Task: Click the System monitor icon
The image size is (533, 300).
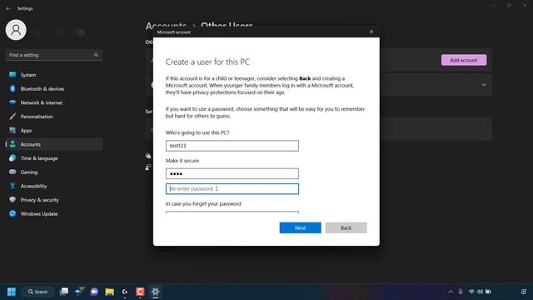Action: click(x=12, y=74)
